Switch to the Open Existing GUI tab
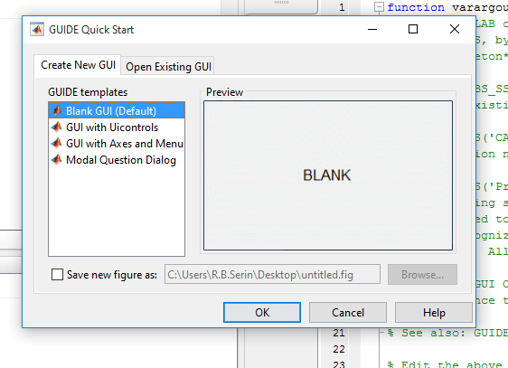 (168, 67)
